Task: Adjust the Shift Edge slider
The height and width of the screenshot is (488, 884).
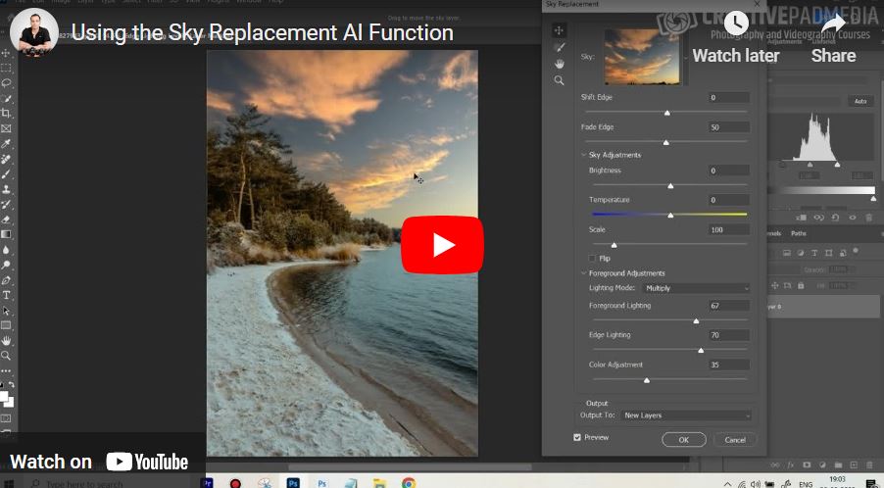Action: tap(667, 113)
